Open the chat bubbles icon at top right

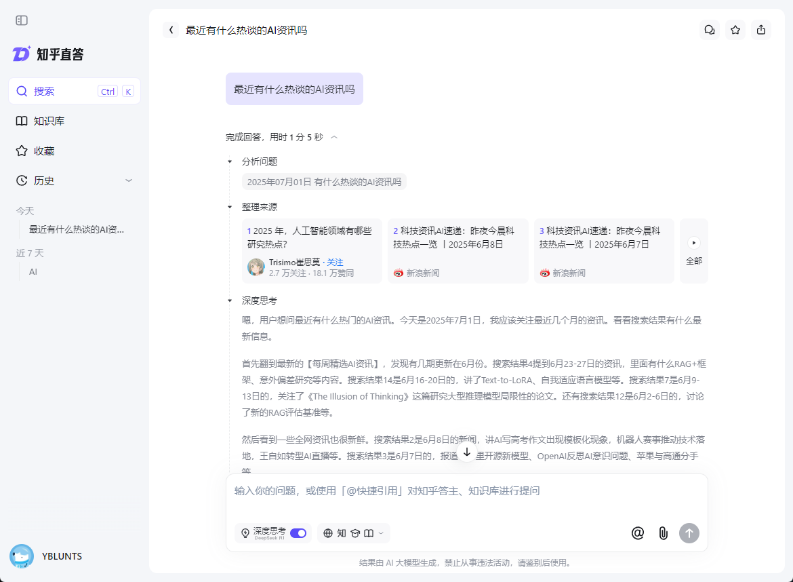(710, 30)
